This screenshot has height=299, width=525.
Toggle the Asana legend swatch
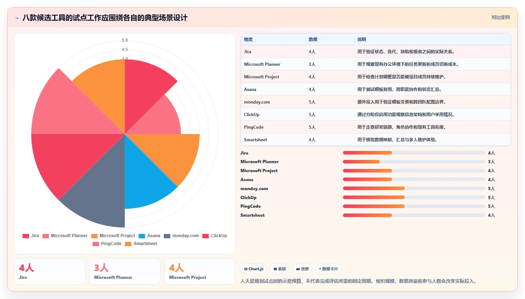(x=142, y=236)
